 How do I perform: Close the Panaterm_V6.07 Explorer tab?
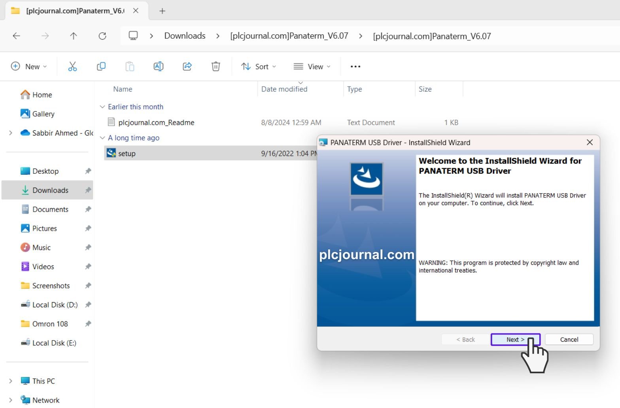point(136,11)
